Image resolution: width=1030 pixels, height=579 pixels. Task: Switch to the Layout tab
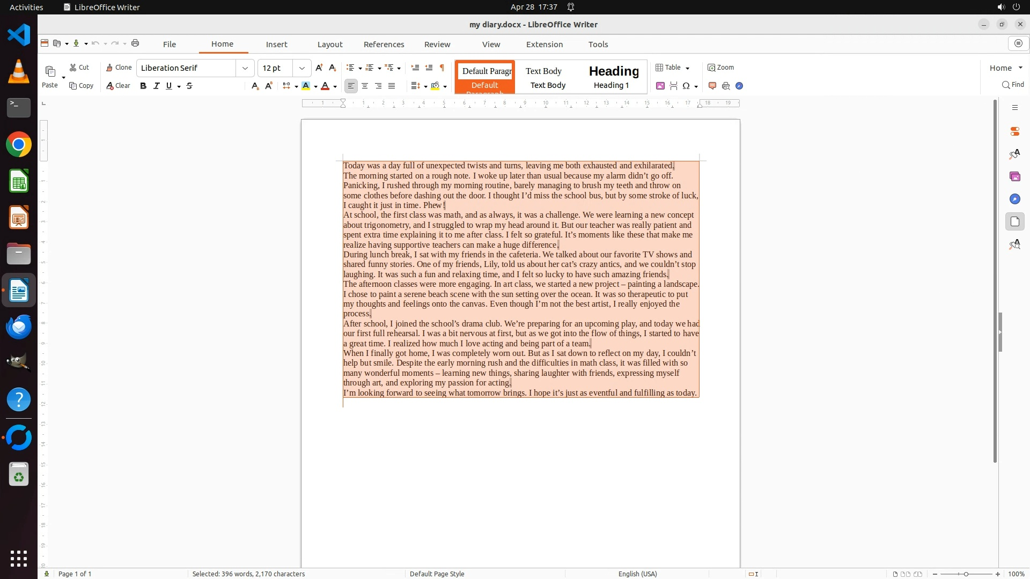(x=329, y=44)
